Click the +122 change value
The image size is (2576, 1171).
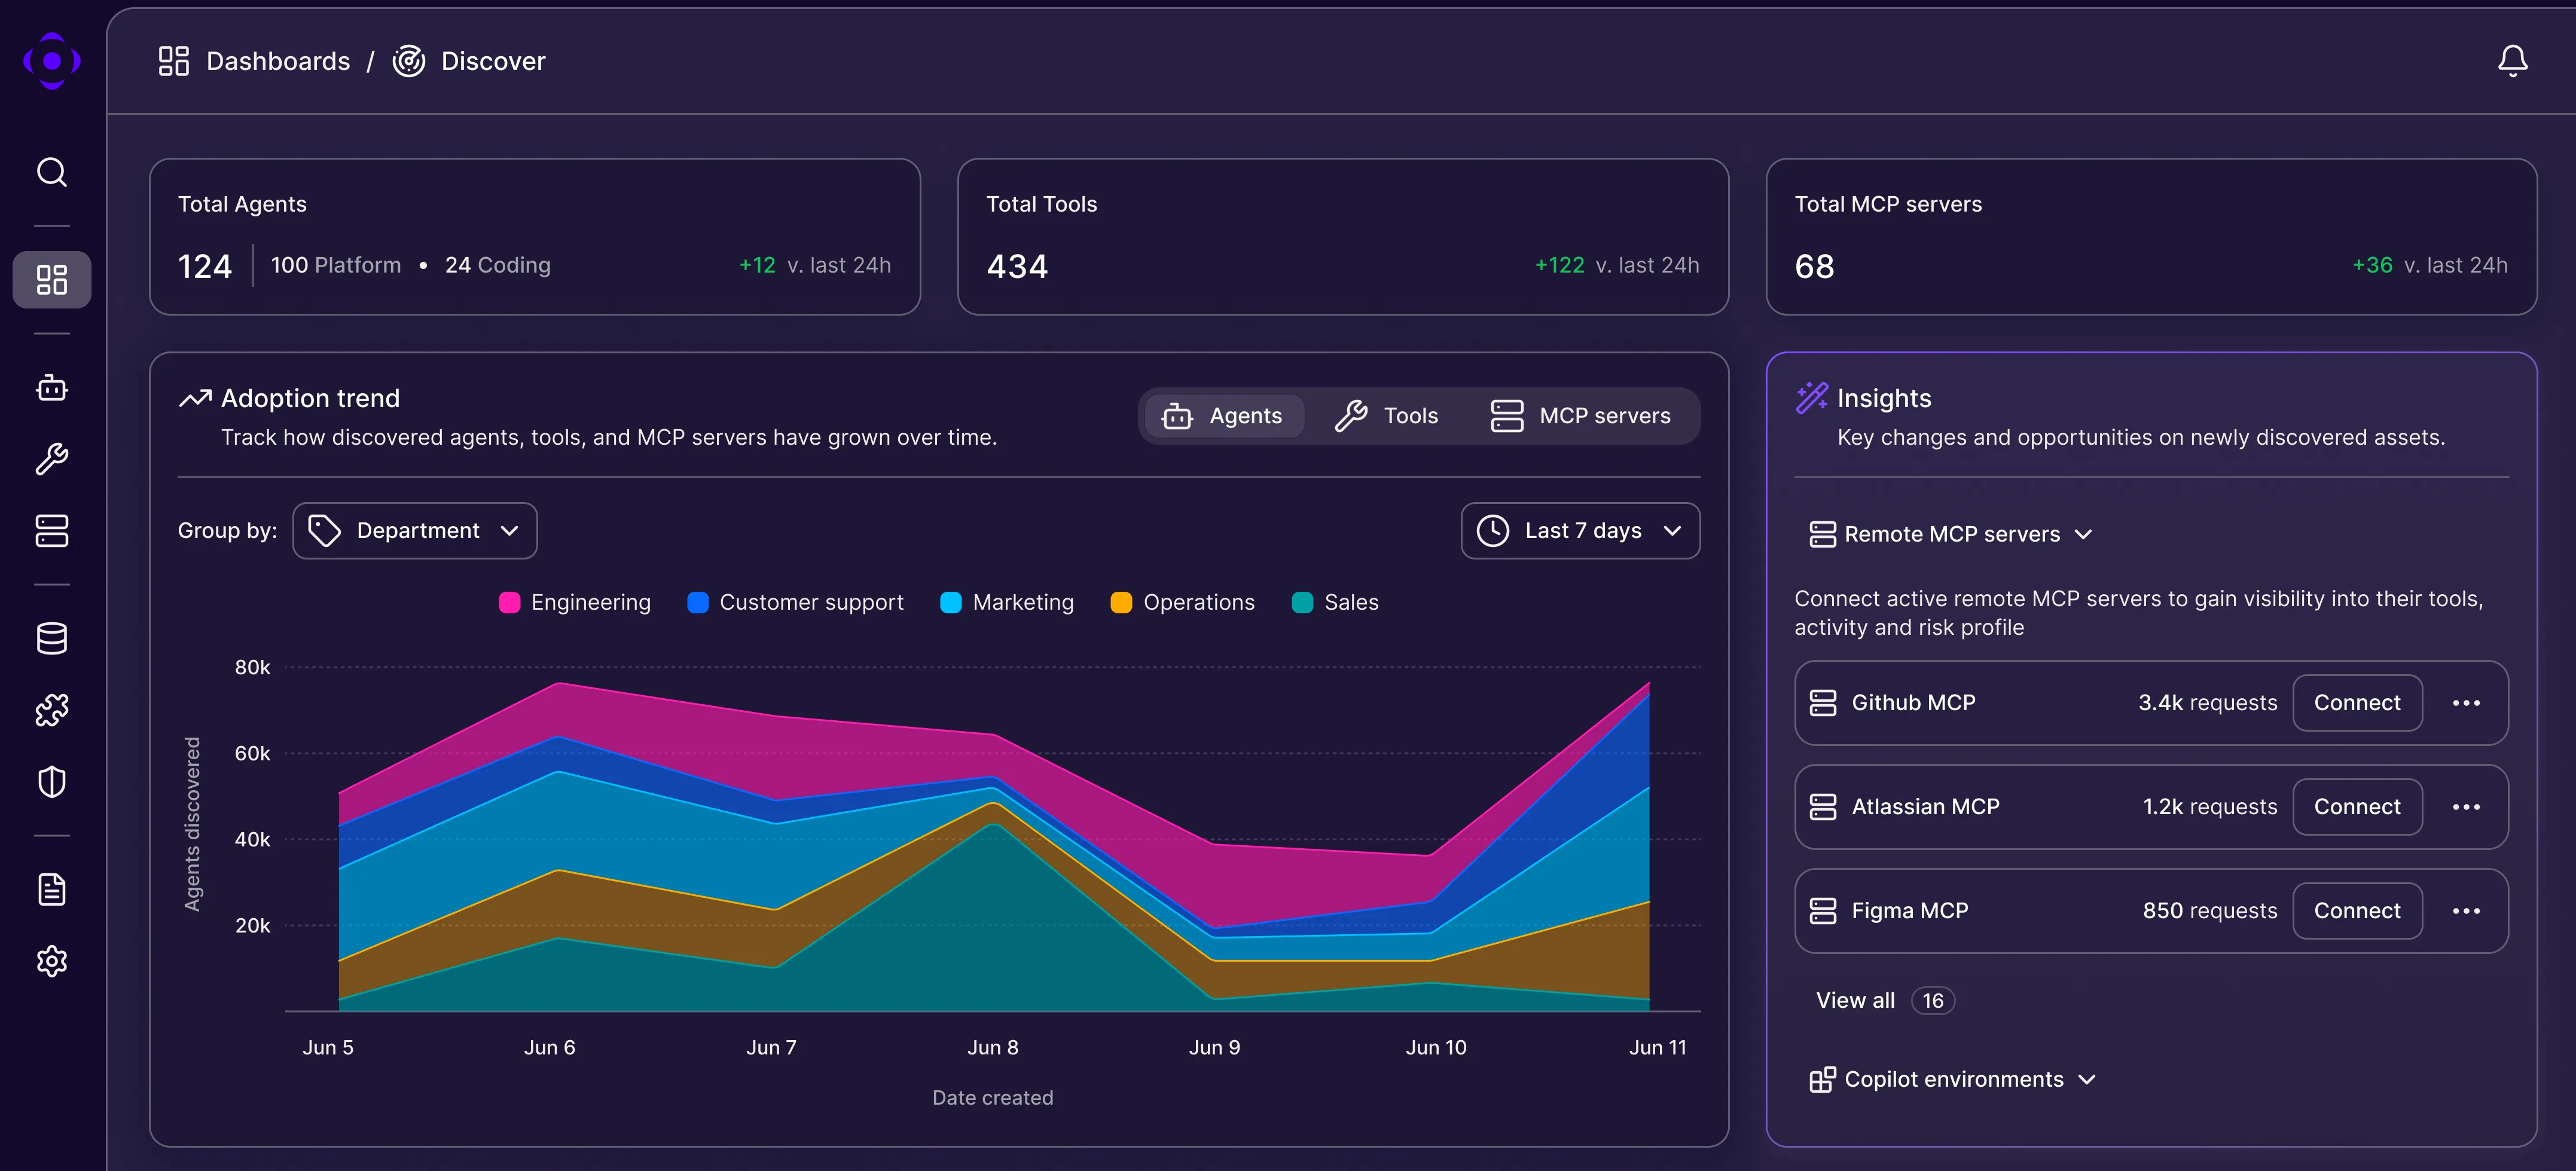tap(1559, 265)
